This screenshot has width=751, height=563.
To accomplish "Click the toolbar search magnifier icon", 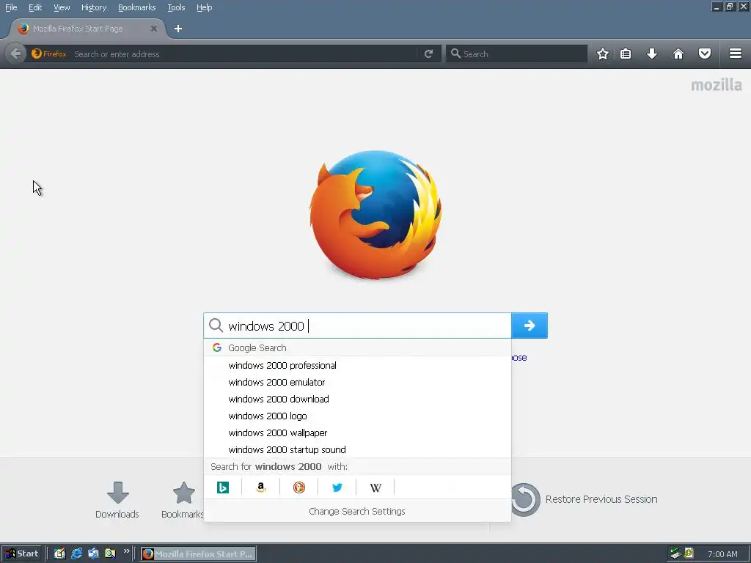I will point(455,54).
